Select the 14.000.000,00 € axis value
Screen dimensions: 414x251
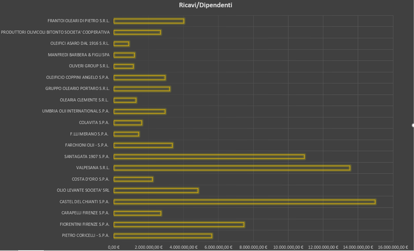point(358,247)
